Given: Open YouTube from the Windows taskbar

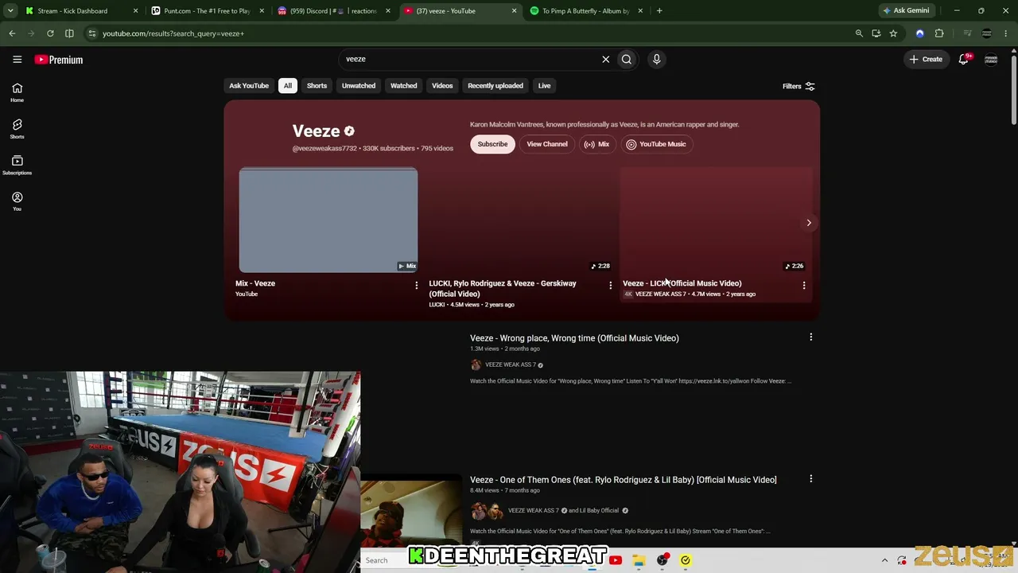Looking at the screenshot, I should (x=616, y=560).
